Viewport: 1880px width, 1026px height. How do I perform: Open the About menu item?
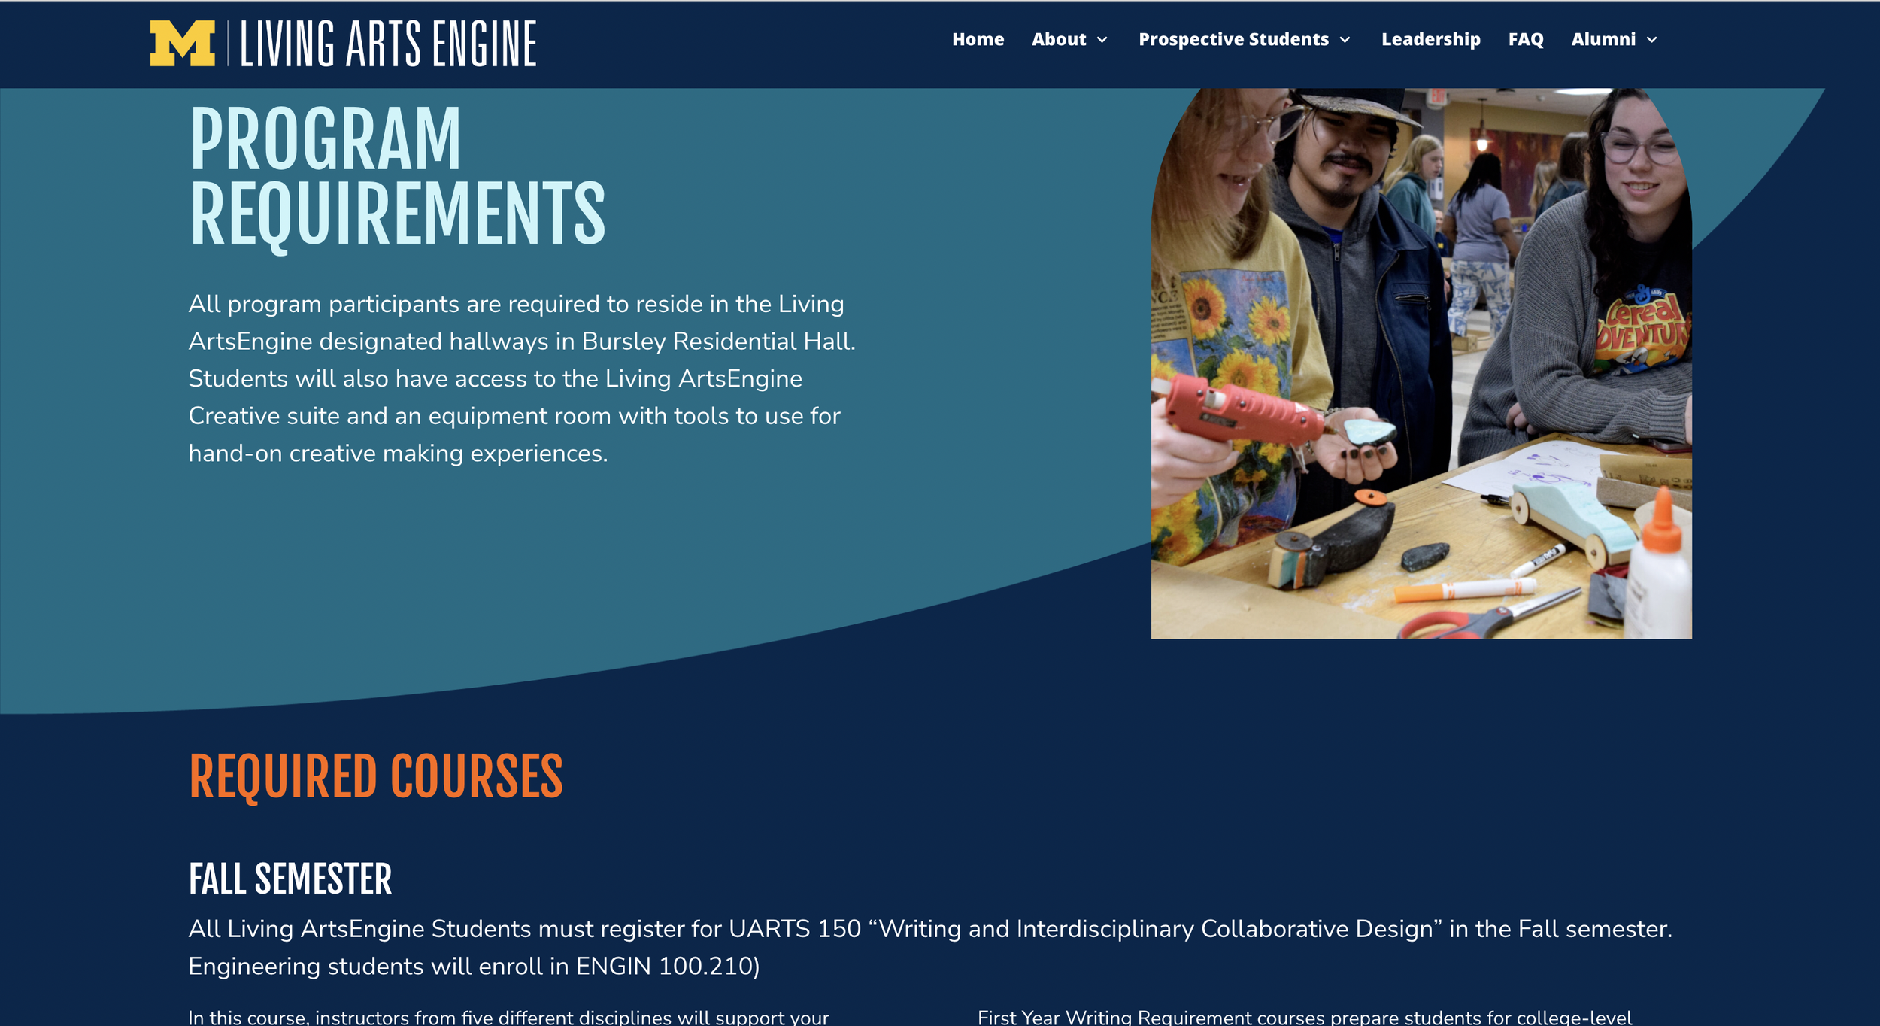coord(1058,39)
